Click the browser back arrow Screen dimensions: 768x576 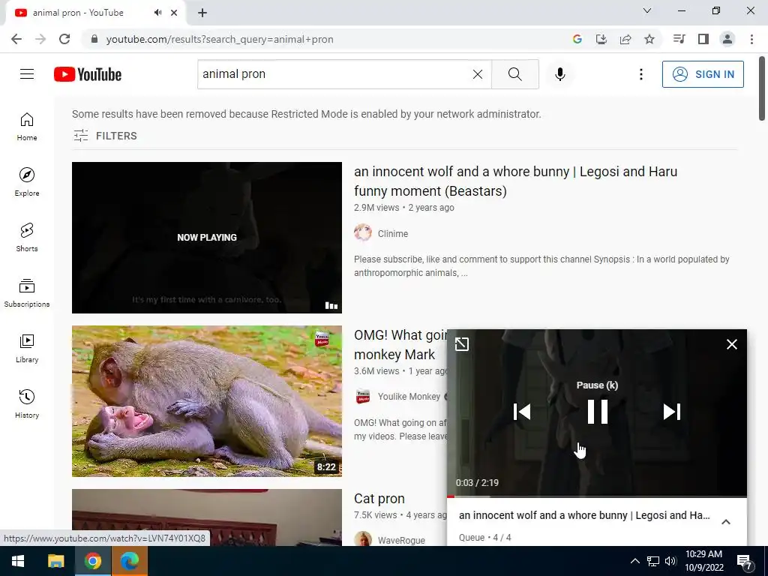16,39
